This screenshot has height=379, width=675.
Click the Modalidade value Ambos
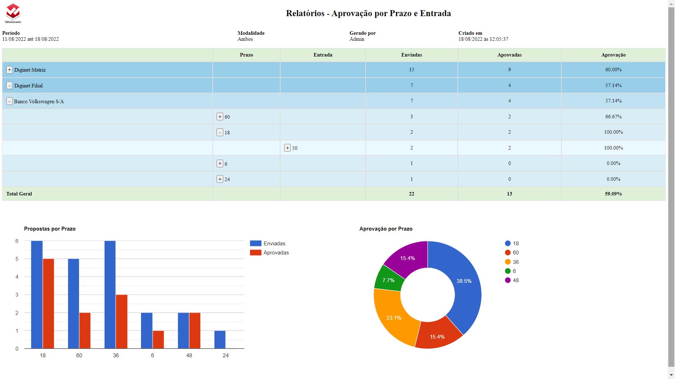click(x=245, y=39)
